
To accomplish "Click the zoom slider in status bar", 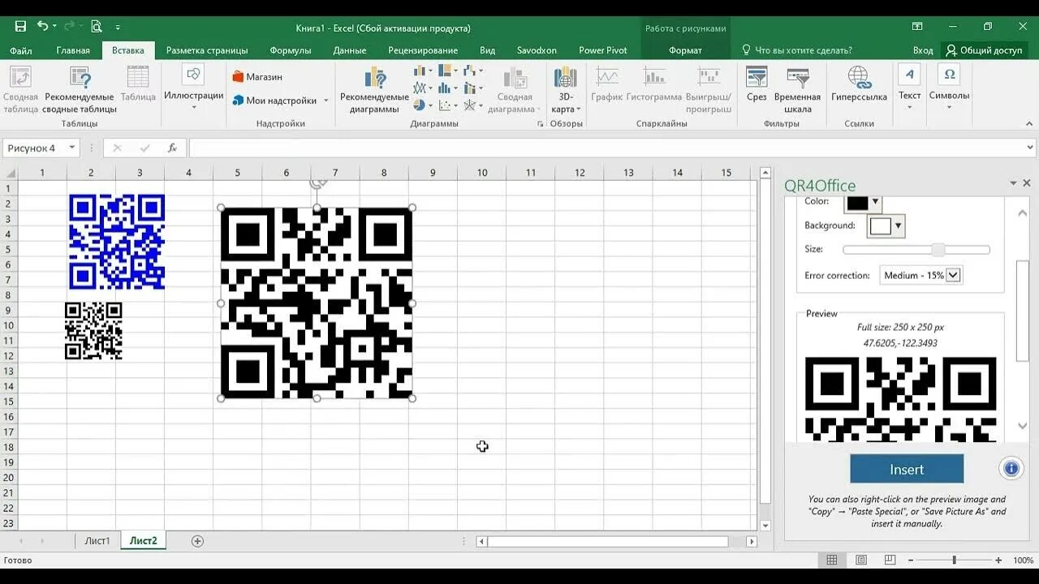I will click(954, 560).
